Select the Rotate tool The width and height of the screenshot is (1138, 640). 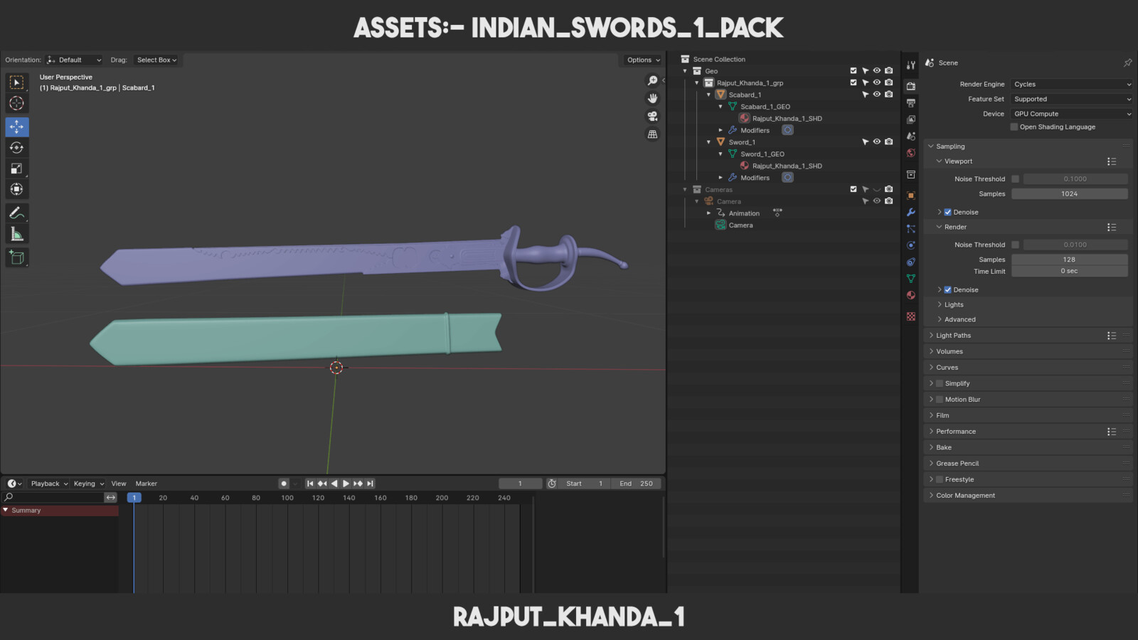(x=17, y=148)
